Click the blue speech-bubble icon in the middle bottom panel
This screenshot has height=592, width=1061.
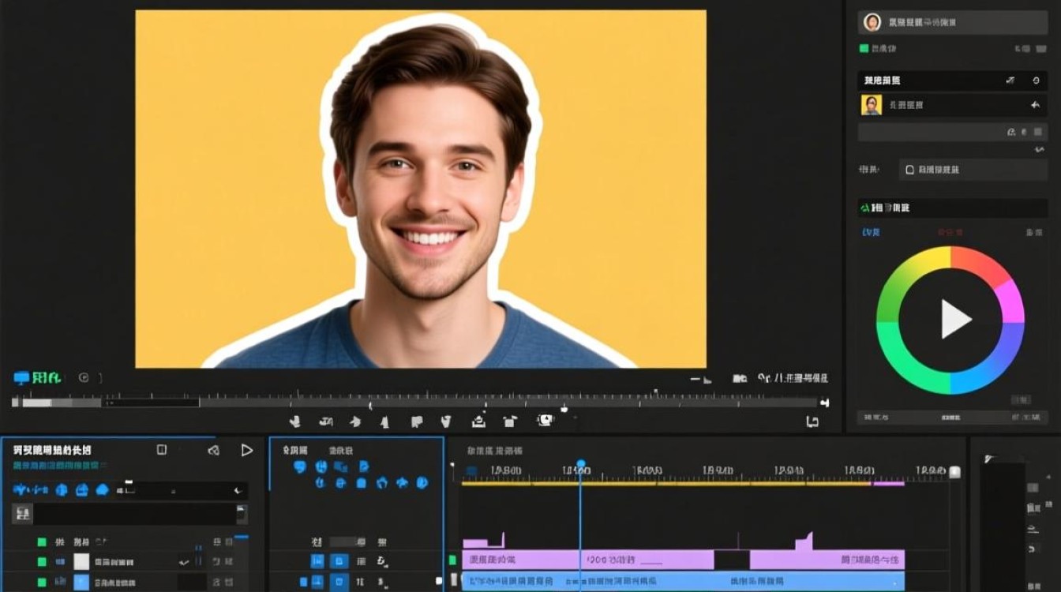pos(299,466)
